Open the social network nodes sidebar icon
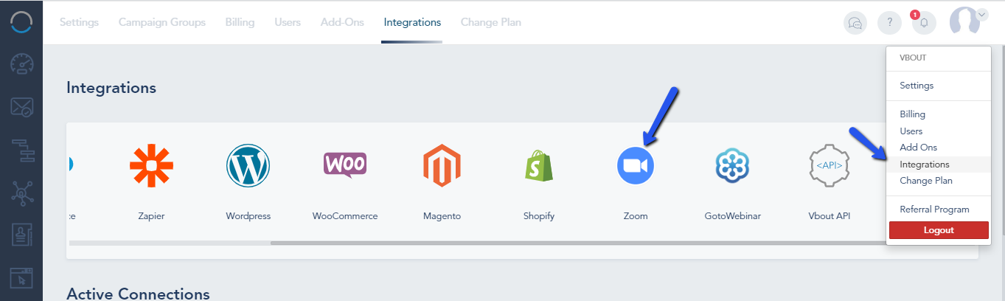1005x301 pixels. tap(21, 194)
